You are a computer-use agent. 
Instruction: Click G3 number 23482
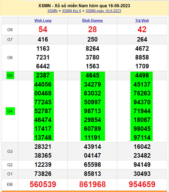[142, 156]
